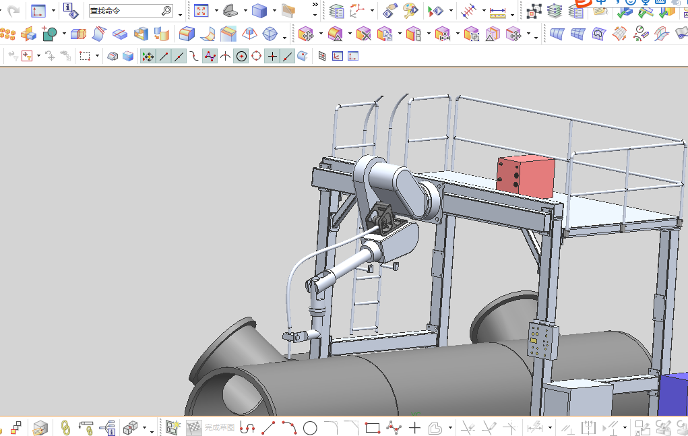Toggle the Mid Point snap option
The width and height of the screenshot is (688, 436).
click(179, 56)
